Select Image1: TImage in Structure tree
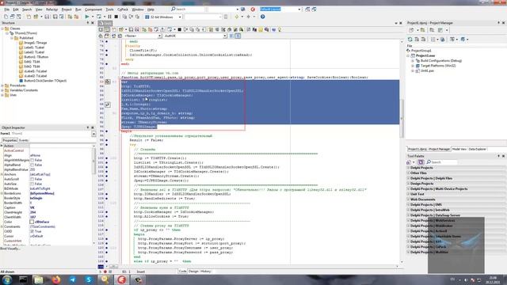The height and width of the screenshot is (285, 507). (36, 43)
